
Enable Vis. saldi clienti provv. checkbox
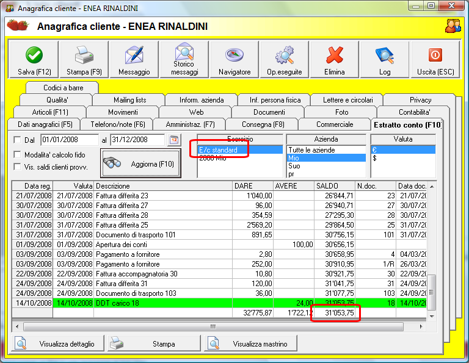coord(17,167)
